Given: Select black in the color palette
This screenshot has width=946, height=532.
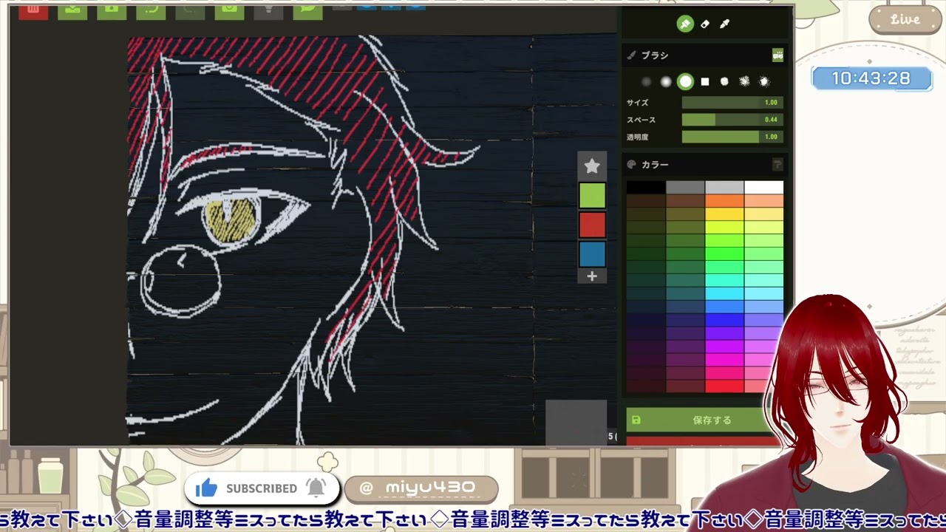Looking at the screenshot, I should click(x=646, y=188).
